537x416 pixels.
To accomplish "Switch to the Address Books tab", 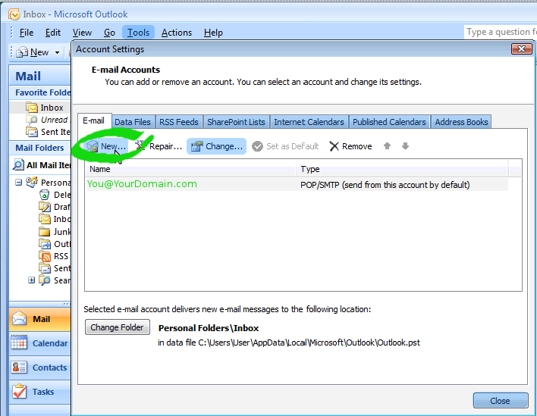I will [x=461, y=122].
